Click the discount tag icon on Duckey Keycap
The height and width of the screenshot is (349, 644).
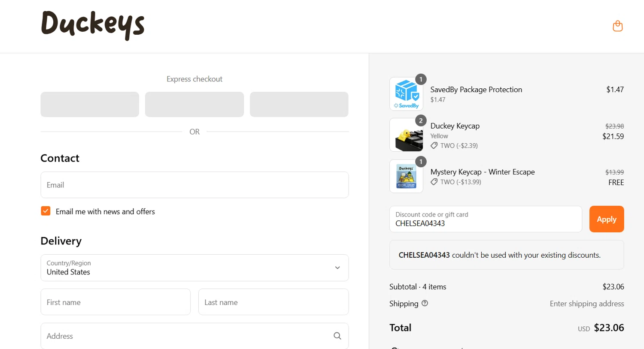434,145
